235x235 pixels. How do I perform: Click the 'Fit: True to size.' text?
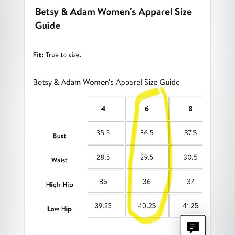click(x=57, y=55)
